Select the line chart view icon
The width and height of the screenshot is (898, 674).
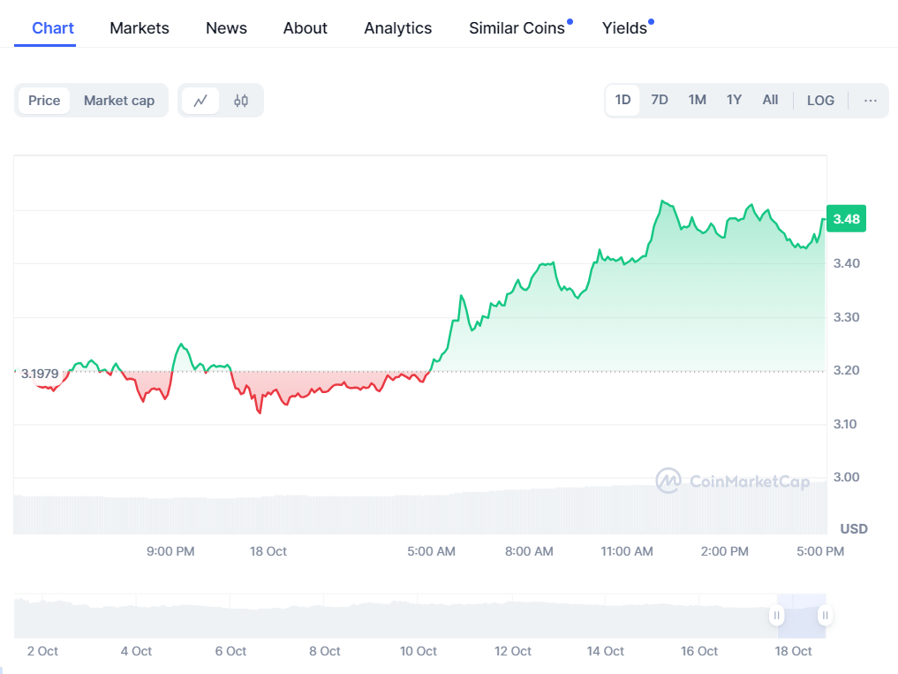click(x=201, y=100)
